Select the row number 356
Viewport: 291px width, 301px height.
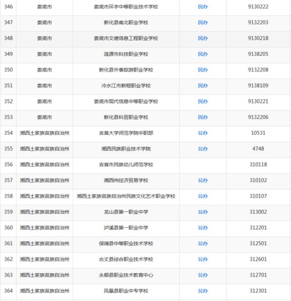9,164
